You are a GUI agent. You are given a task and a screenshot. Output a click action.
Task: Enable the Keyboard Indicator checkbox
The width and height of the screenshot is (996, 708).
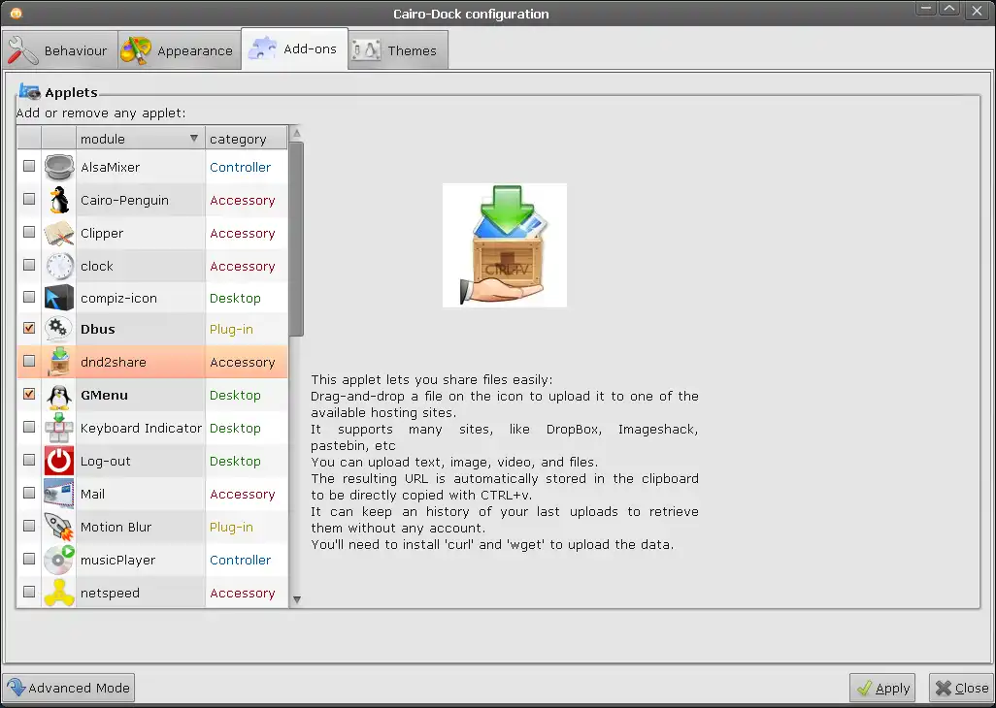[x=29, y=427]
